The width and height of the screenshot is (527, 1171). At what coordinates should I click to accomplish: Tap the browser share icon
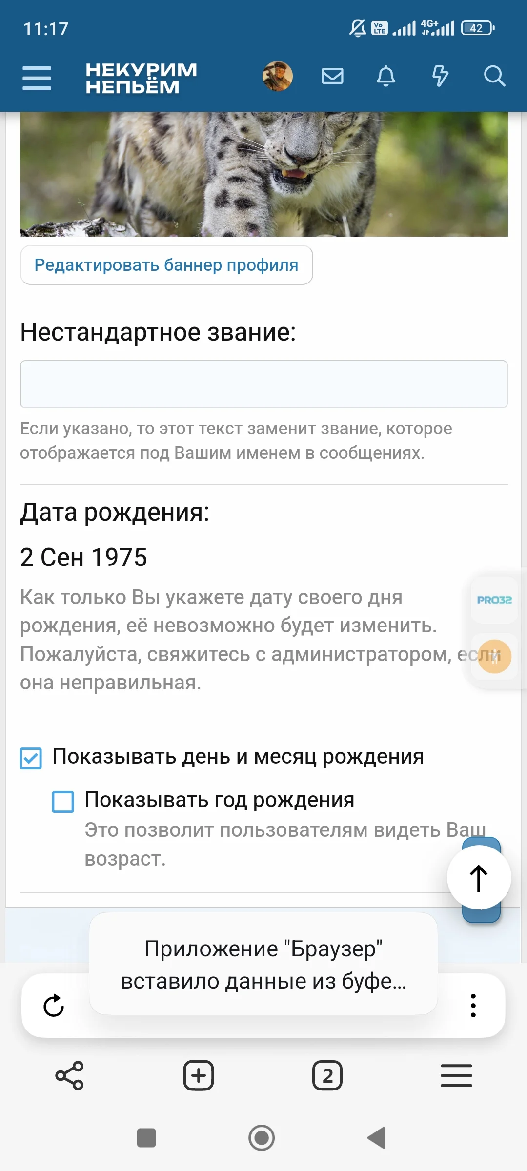pyautogui.click(x=69, y=1075)
